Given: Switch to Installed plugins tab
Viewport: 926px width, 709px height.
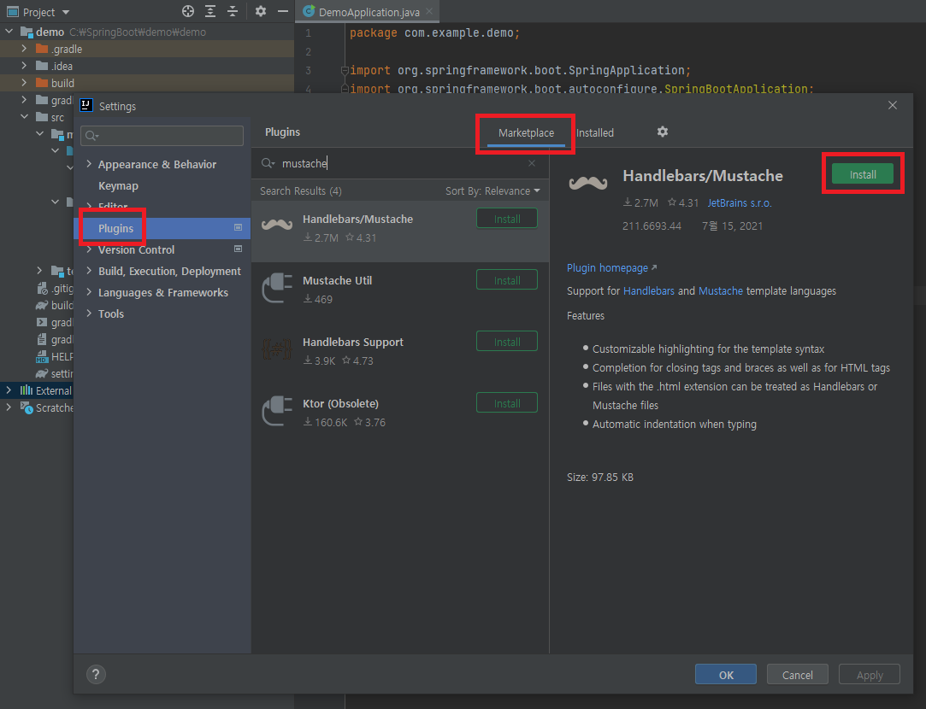Looking at the screenshot, I should [595, 132].
